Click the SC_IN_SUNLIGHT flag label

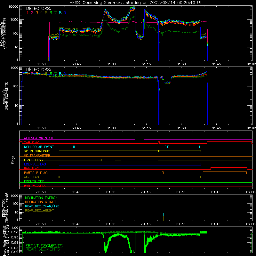[x=37, y=151]
